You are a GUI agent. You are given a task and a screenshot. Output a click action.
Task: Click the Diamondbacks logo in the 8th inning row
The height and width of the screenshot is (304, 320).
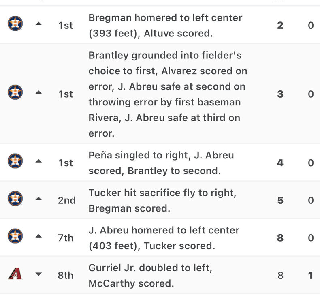pos(15,275)
